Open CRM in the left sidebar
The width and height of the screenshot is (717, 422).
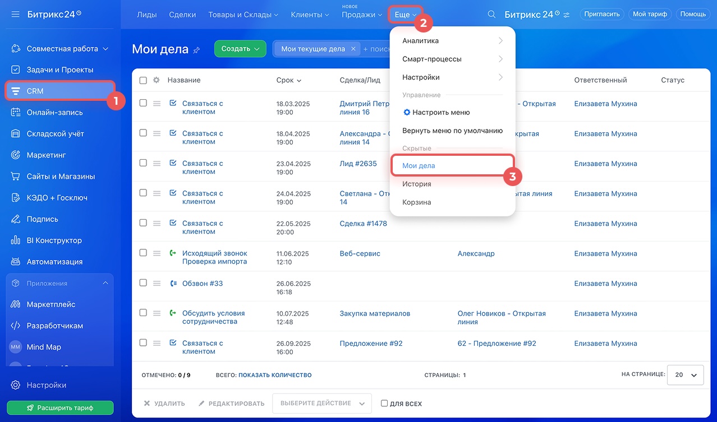[60, 91]
